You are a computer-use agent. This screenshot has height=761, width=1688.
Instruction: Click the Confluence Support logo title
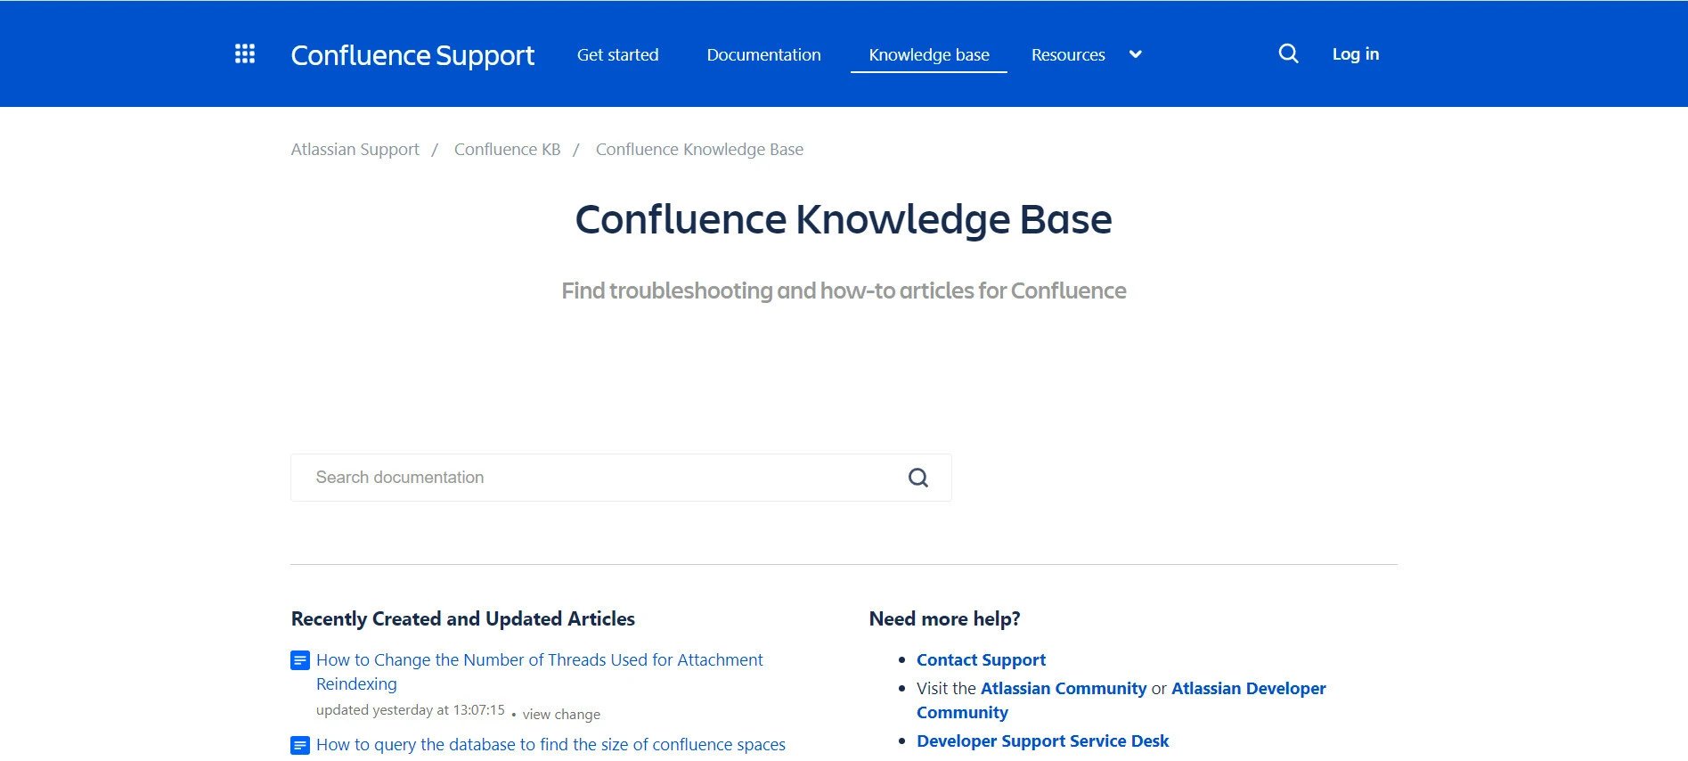tap(412, 55)
